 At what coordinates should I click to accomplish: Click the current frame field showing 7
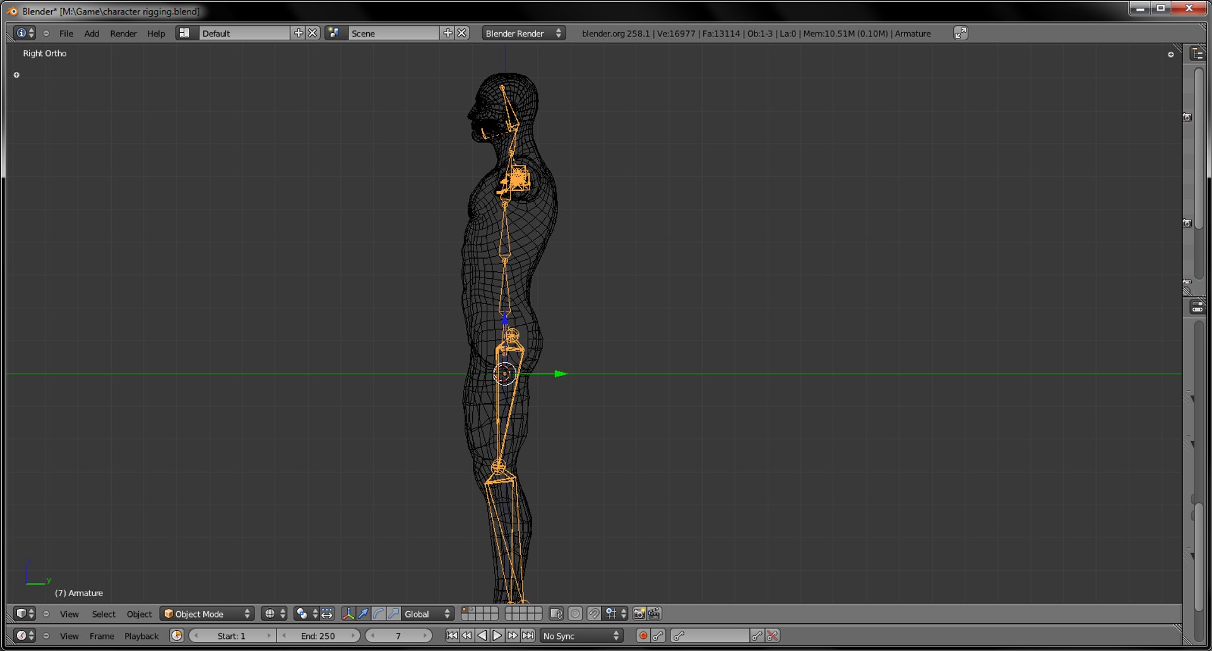398,635
